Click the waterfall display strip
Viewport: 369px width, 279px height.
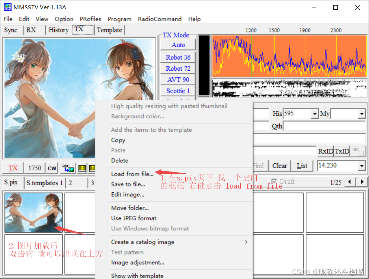[x=289, y=88]
